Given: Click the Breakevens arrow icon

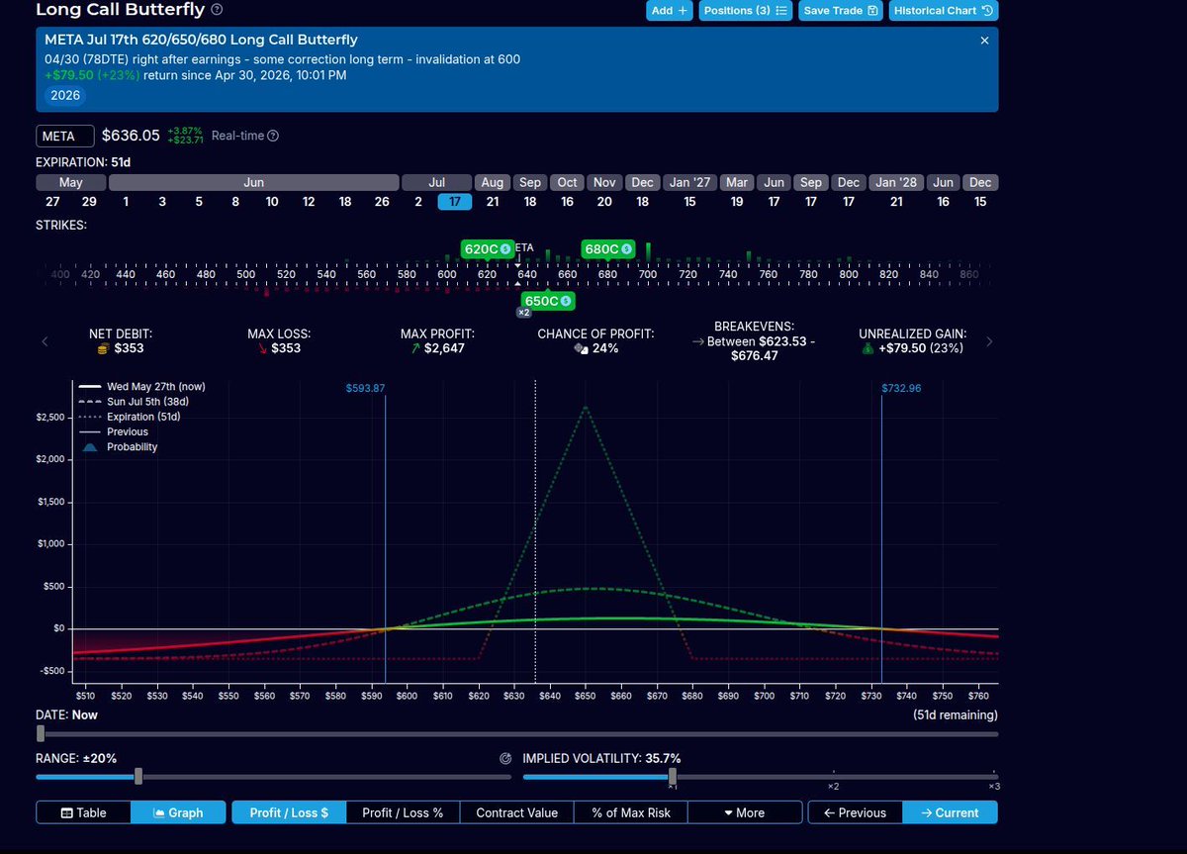Looking at the screenshot, I should pos(697,341).
